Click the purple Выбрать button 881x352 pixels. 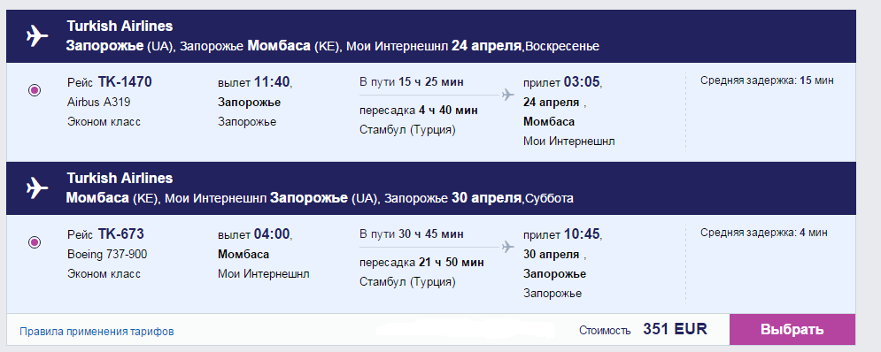tap(792, 330)
